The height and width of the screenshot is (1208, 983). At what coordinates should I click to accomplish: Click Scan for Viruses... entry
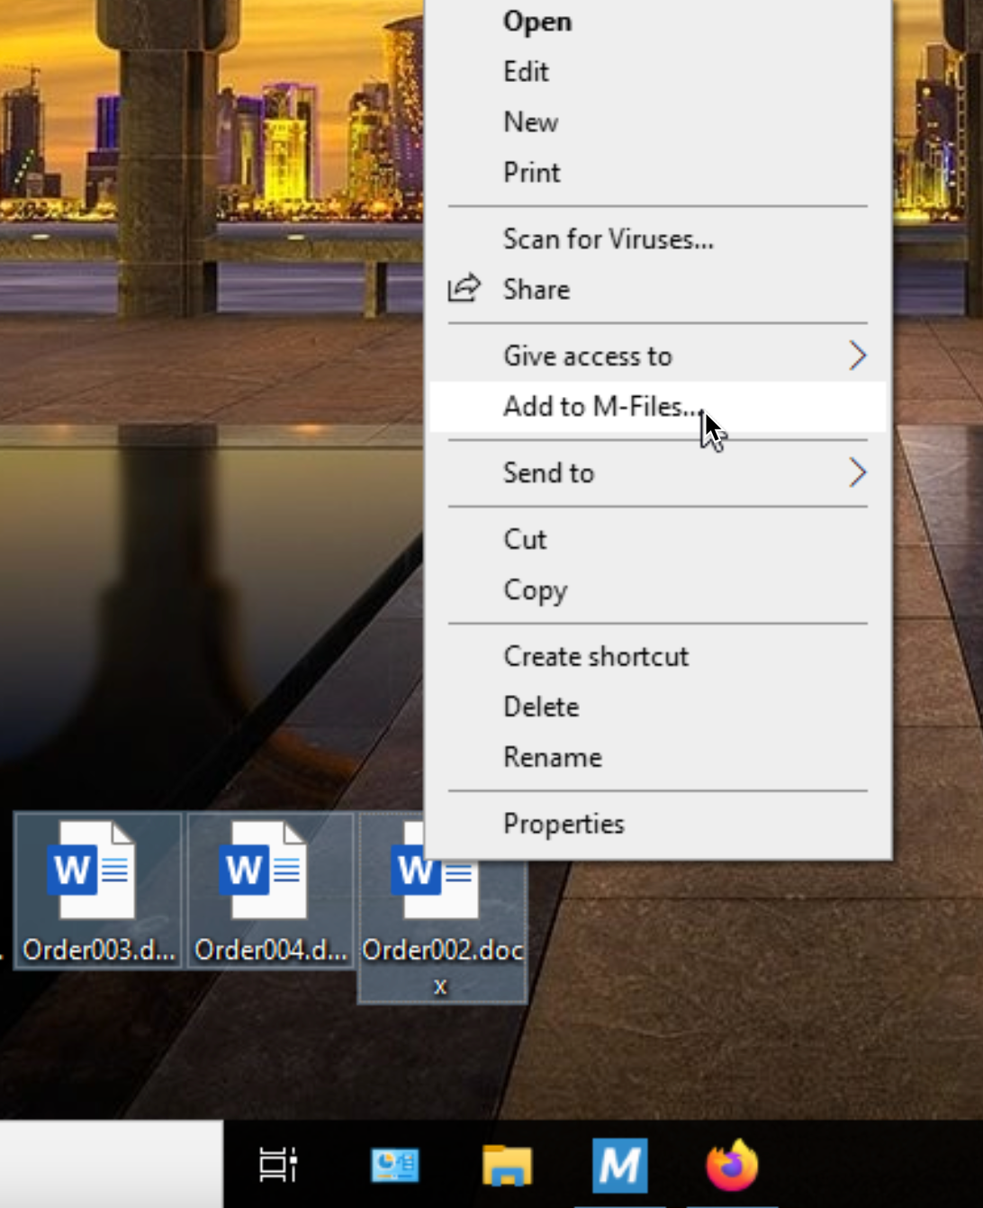pyautogui.click(x=658, y=239)
